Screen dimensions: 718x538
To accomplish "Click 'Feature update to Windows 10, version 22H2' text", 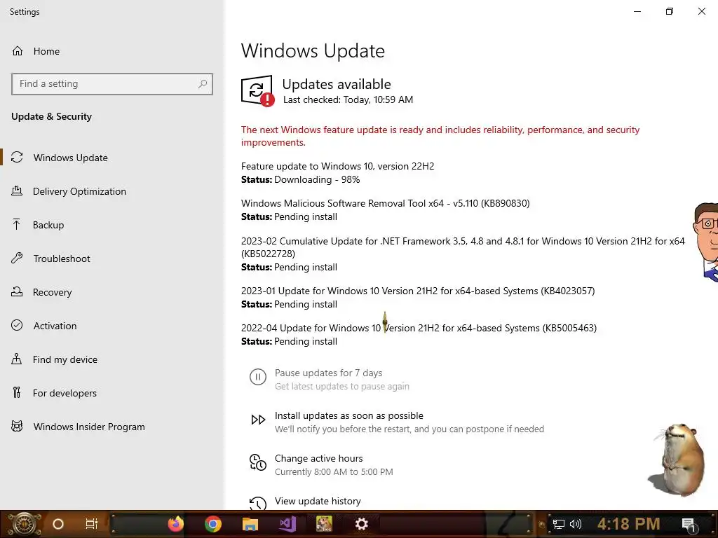I will click(x=337, y=166).
